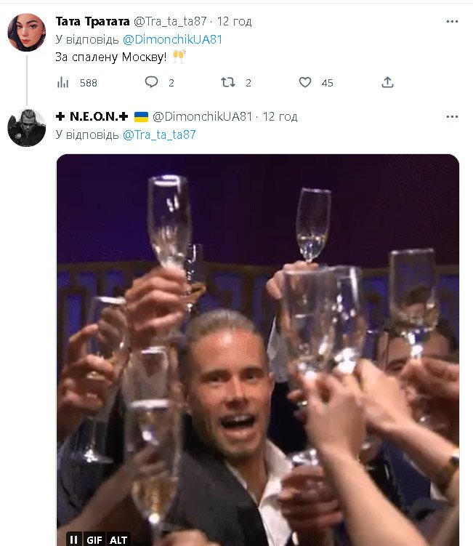Open first tweet's '12 год' timestamp
The height and width of the screenshot is (546, 473).
tap(234, 22)
